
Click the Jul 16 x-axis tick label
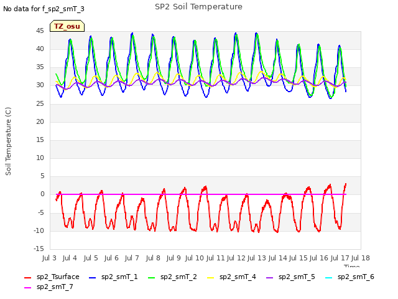[319, 258]
